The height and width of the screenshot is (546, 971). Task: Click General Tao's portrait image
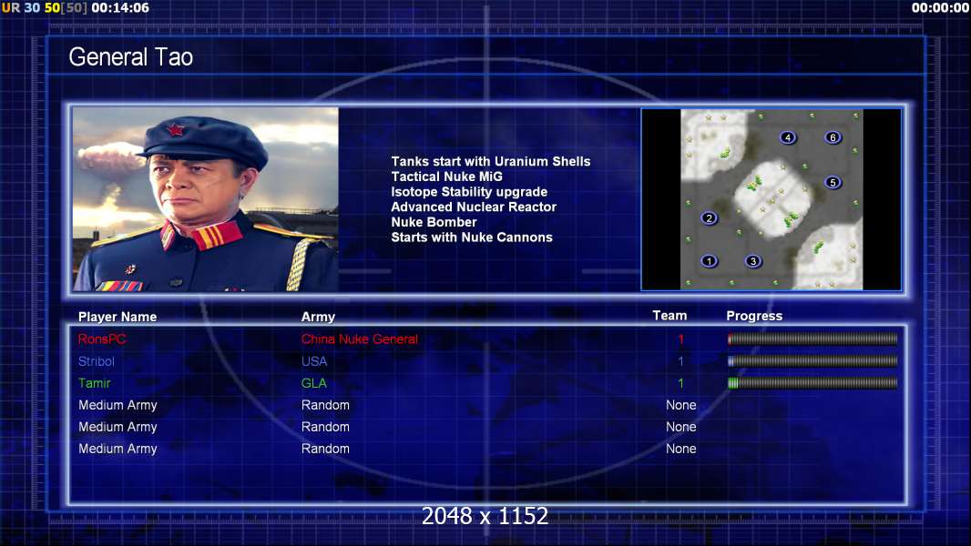click(206, 199)
